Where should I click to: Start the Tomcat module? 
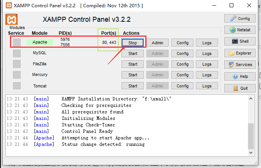pos(133,86)
